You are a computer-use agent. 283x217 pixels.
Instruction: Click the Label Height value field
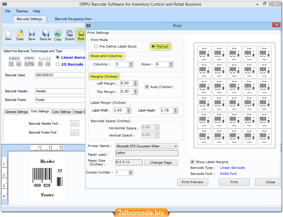167,110
